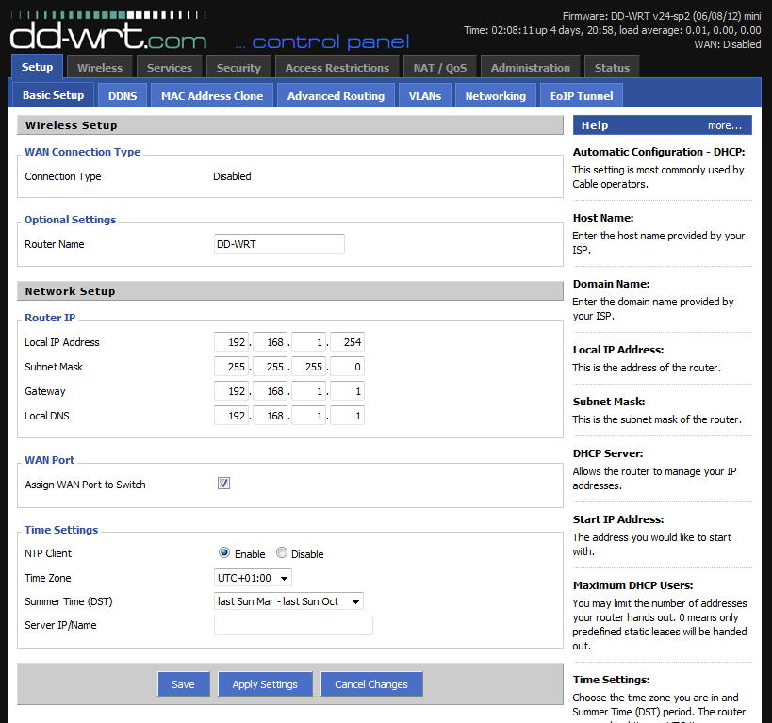Click Local DNS first octet field
Image resolution: width=772 pixels, height=723 pixels.
tap(231, 416)
